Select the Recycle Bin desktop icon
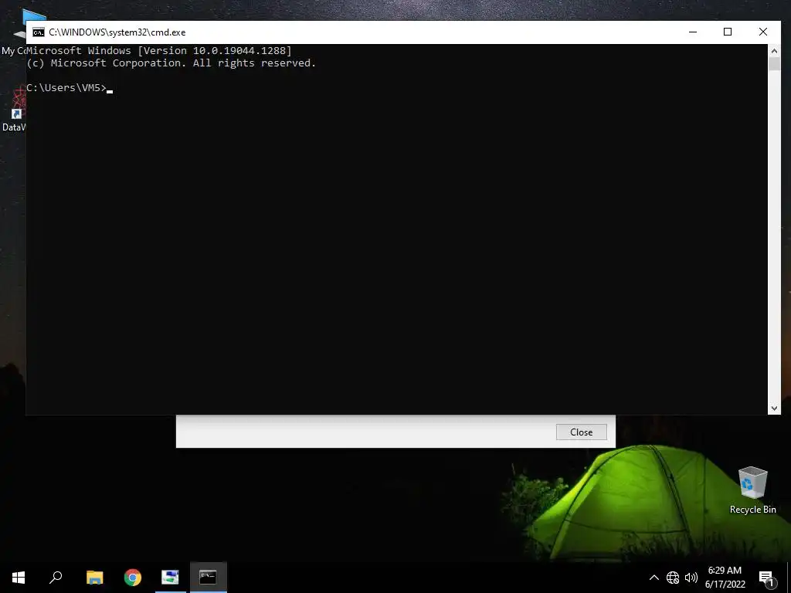The height and width of the screenshot is (593, 791). pyautogui.click(x=752, y=490)
